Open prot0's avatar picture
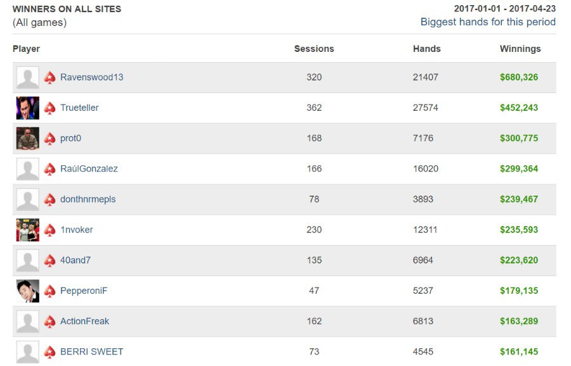This screenshot has width=571, height=366. (x=27, y=139)
